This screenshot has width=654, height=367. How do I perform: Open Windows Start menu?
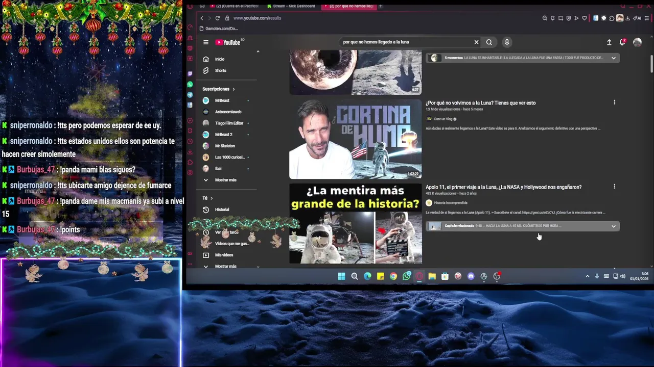tap(341, 276)
